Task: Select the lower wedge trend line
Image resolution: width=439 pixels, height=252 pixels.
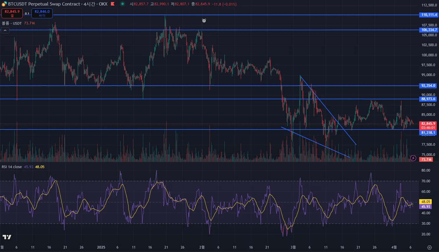Action: (316, 142)
